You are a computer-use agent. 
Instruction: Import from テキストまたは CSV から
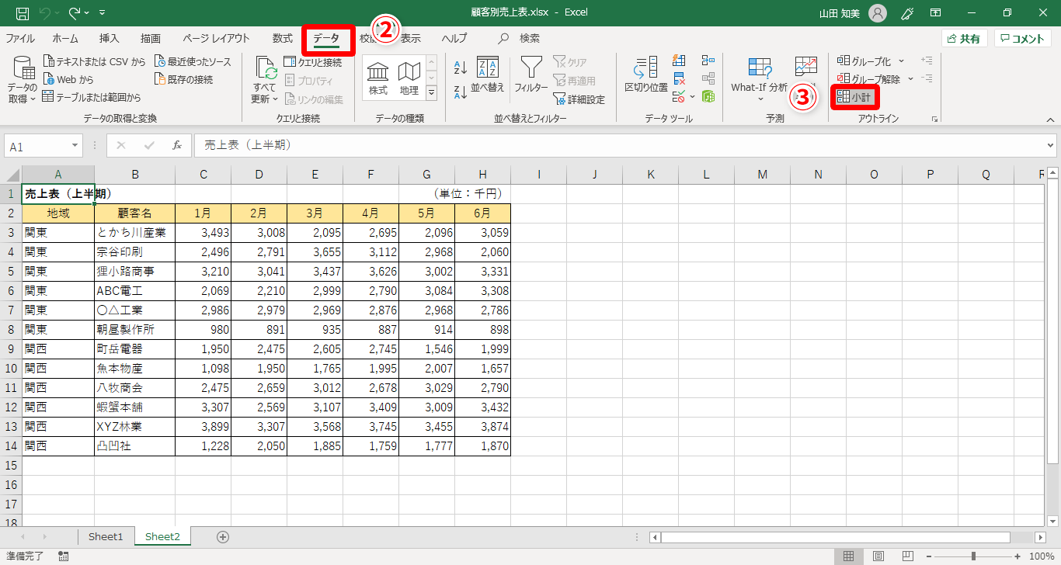(x=94, y=61)
